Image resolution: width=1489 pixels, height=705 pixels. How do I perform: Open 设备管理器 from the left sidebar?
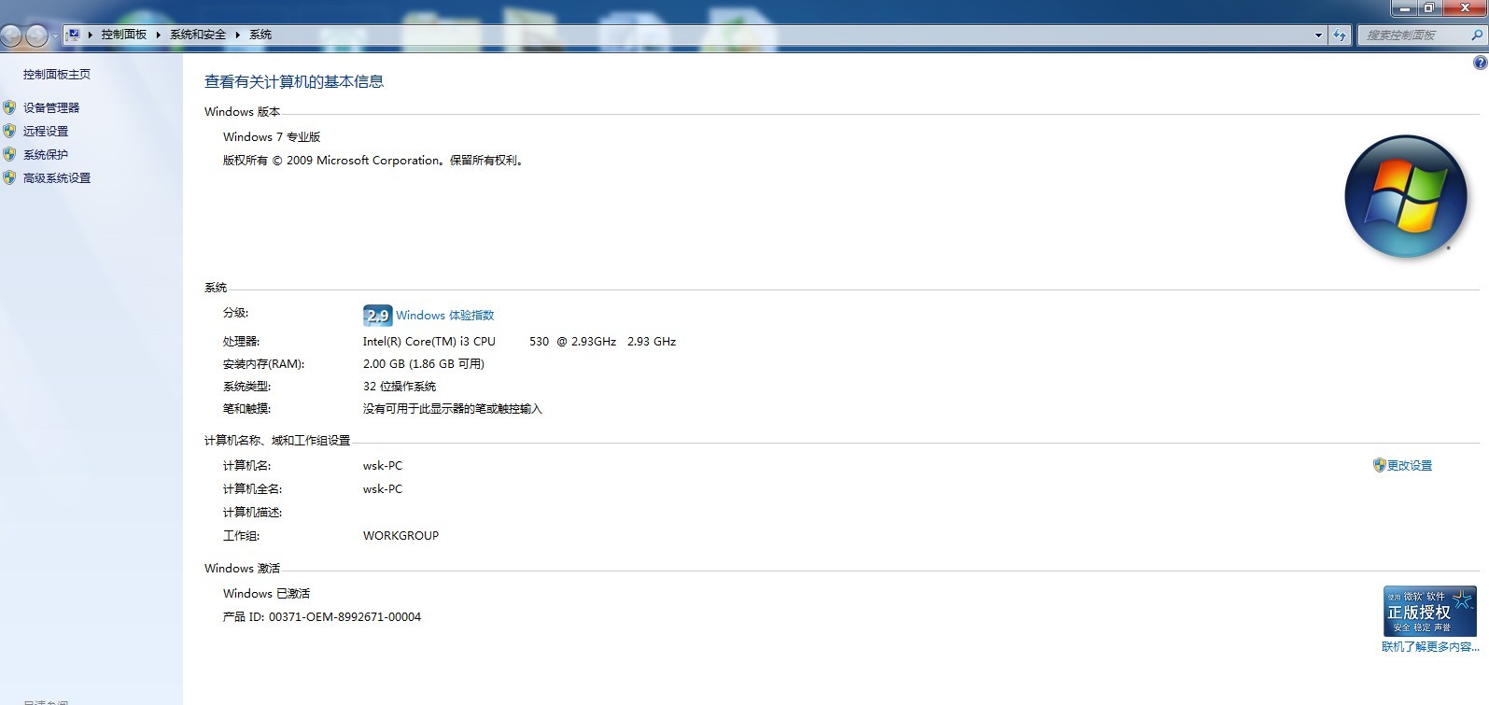(51, 107)
